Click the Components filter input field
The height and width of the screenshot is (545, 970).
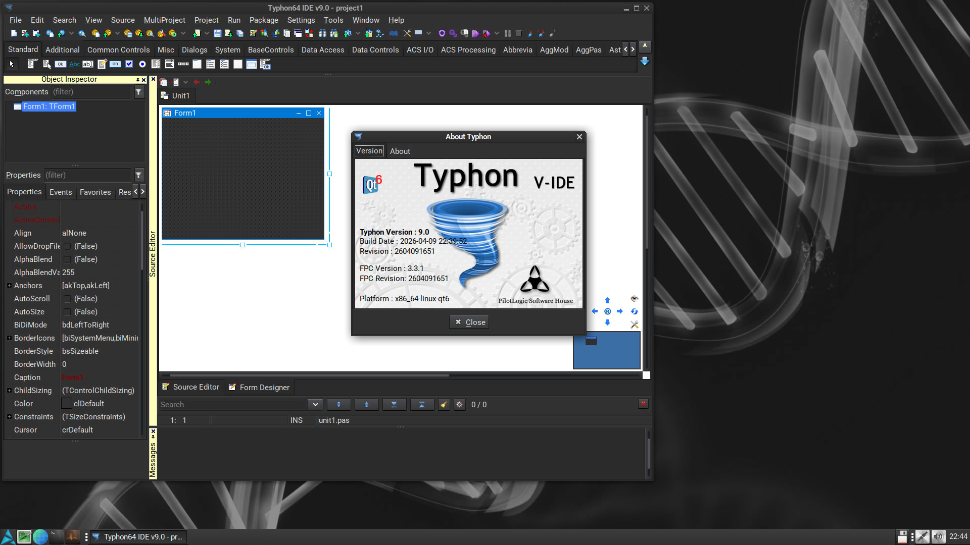91,92
